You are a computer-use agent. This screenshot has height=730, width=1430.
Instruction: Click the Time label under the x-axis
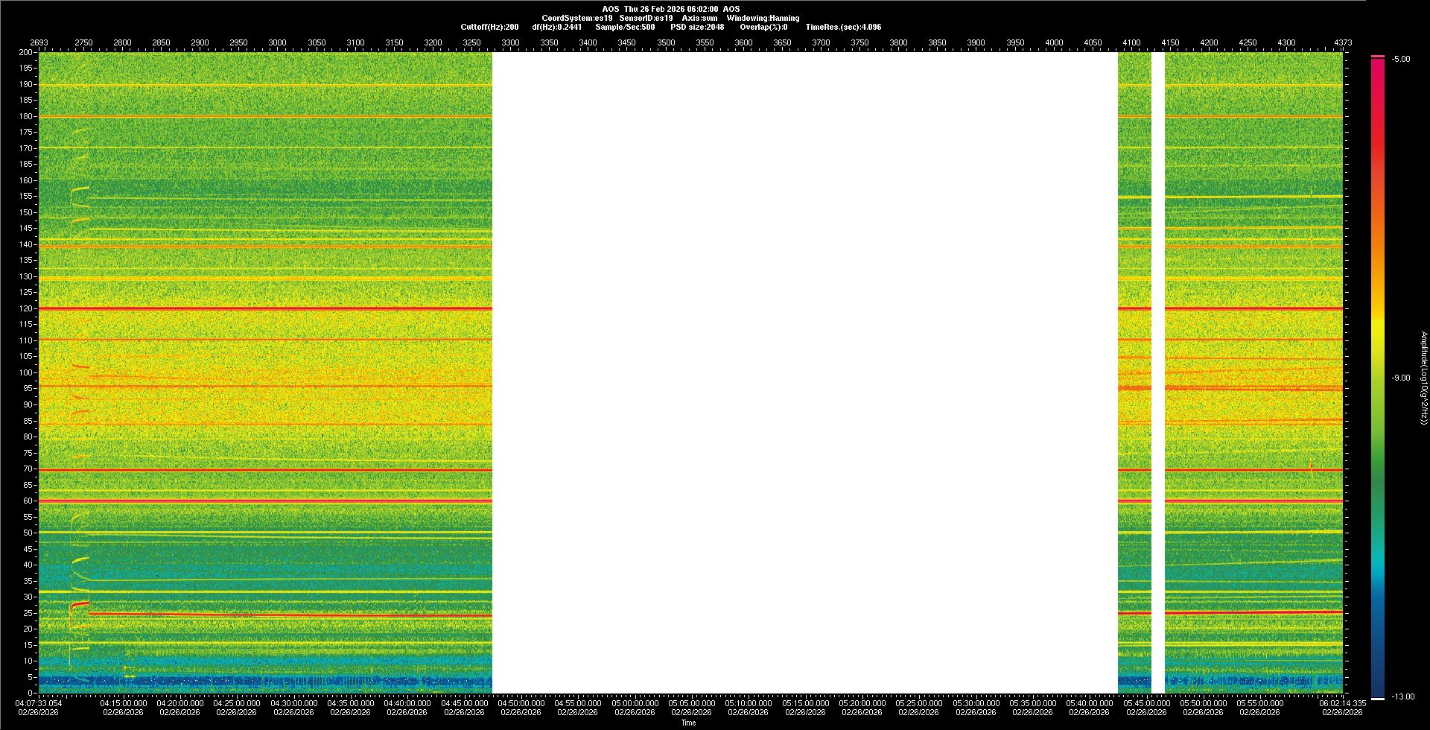pos(688,723)
